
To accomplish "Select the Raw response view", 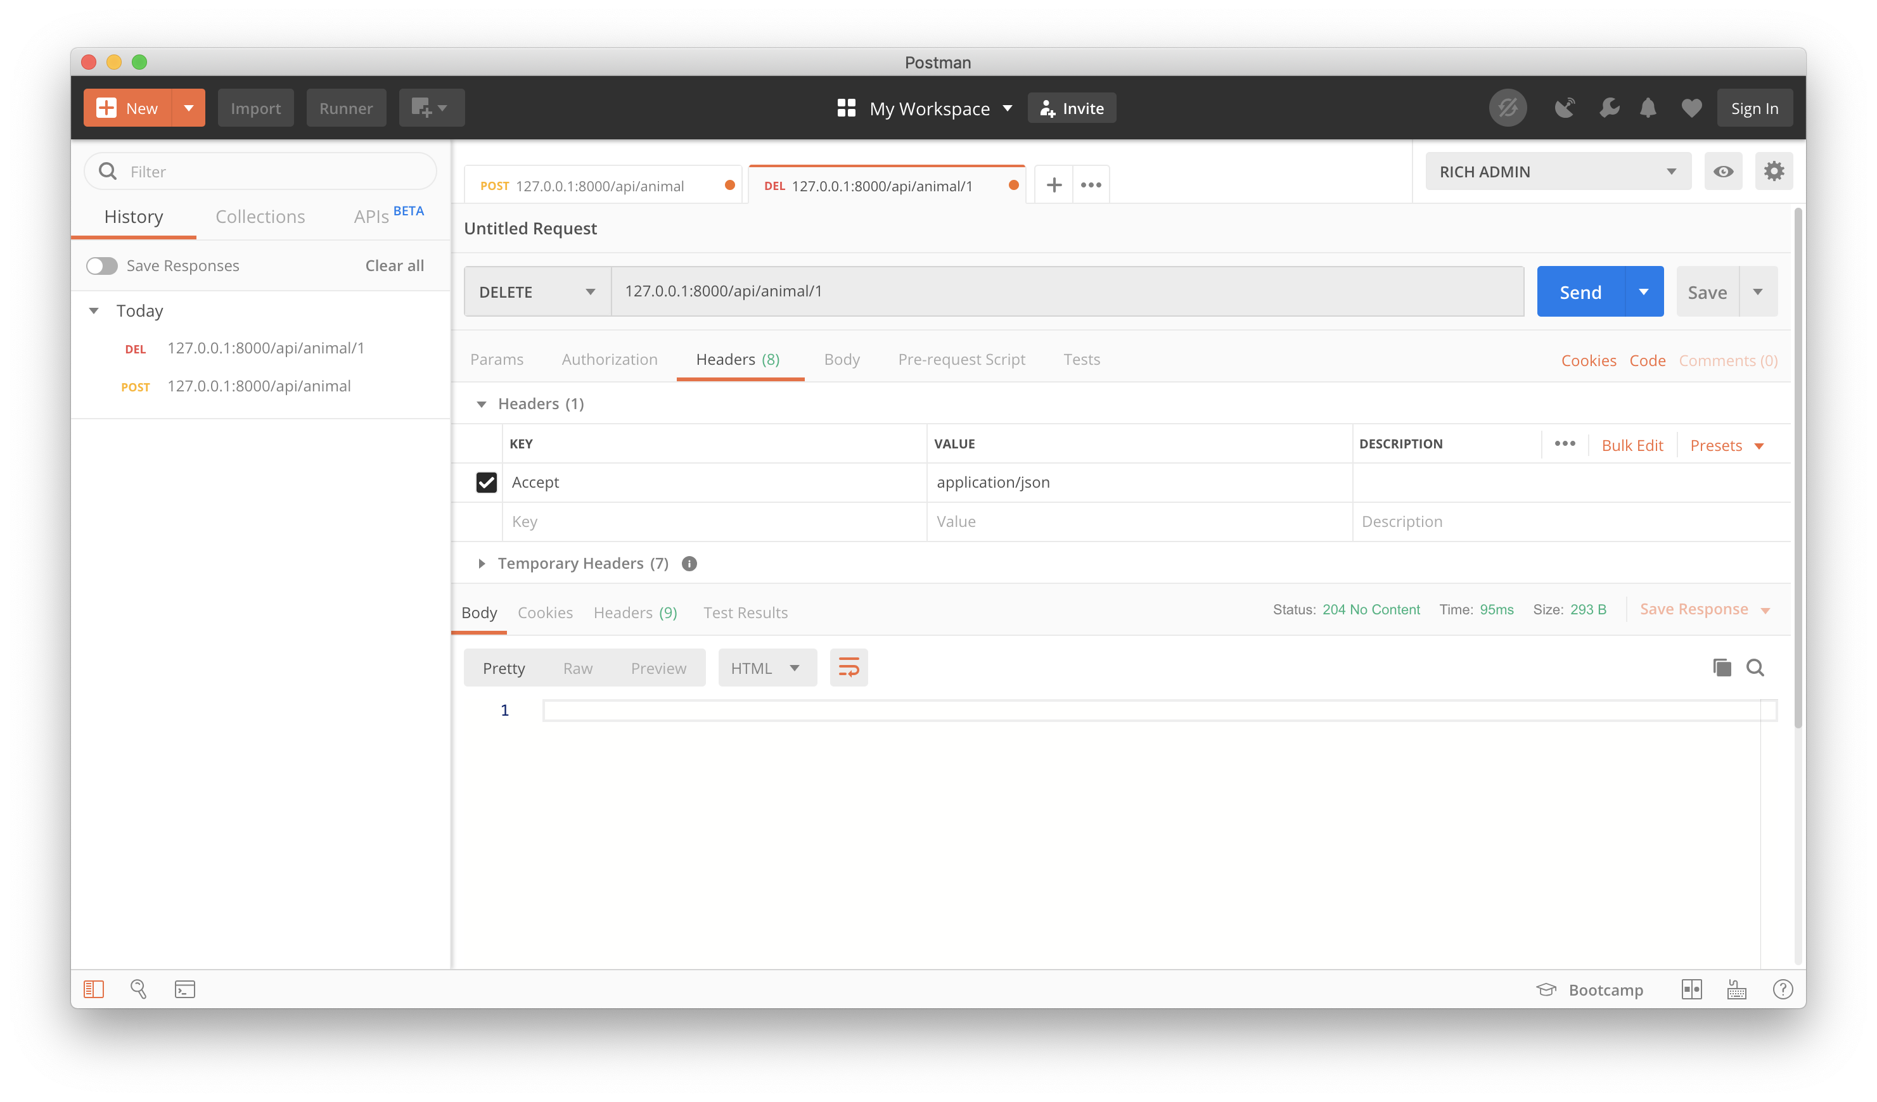I will [577, 669].
